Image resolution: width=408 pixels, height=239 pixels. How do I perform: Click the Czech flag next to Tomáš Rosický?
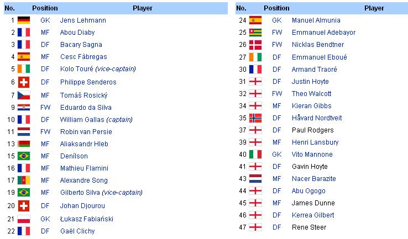(24, 95)
